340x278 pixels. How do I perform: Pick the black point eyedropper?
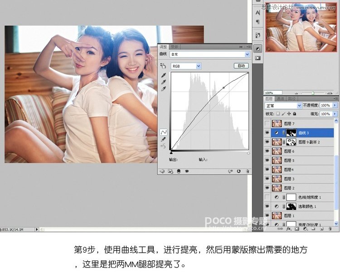(164, 75)
